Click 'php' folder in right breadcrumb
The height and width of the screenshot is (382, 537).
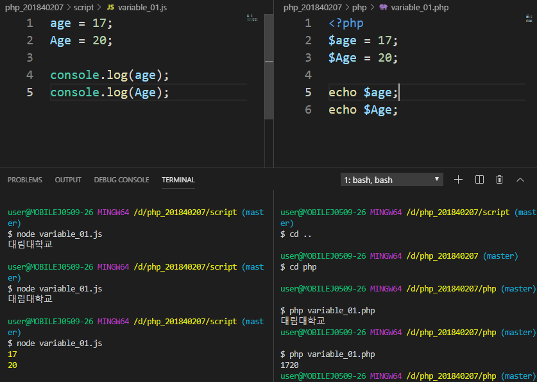point(359,7)
